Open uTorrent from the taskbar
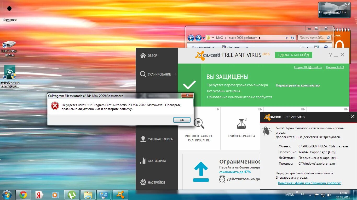 coord(72,195)
